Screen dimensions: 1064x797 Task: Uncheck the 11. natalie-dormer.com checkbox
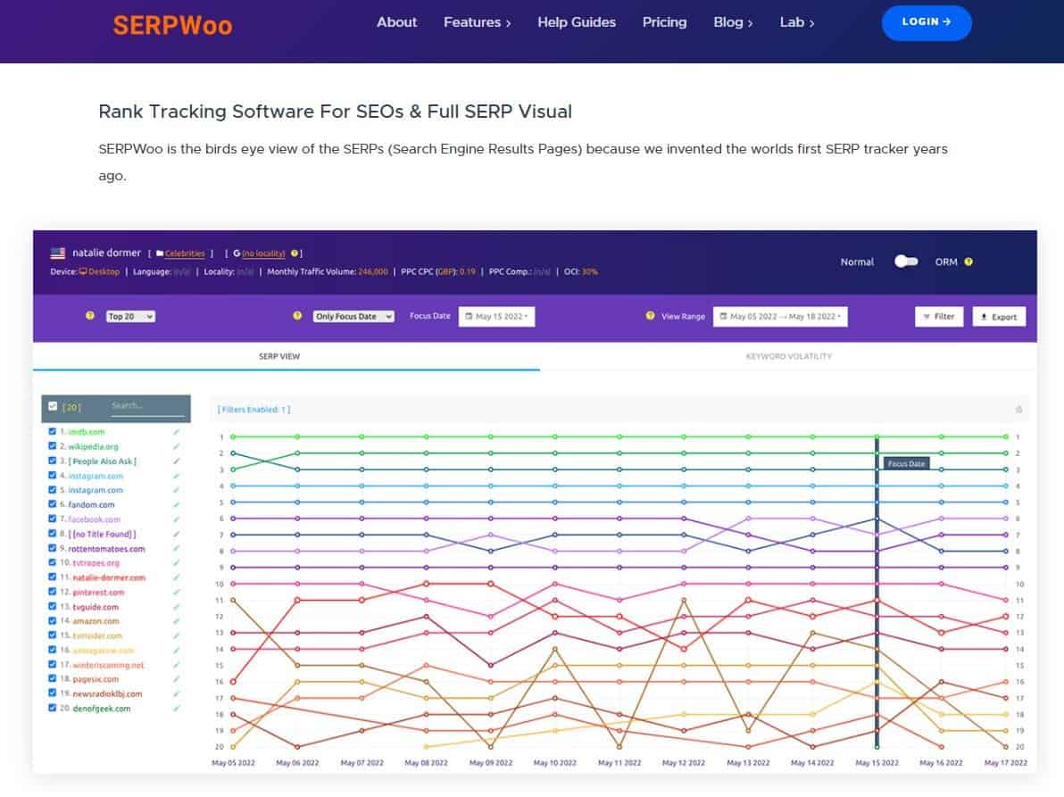(x=53, y=577)
